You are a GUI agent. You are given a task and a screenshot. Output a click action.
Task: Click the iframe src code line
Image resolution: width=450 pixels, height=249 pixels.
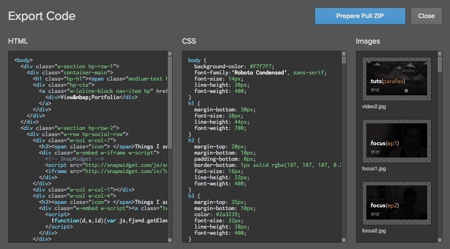106,171
